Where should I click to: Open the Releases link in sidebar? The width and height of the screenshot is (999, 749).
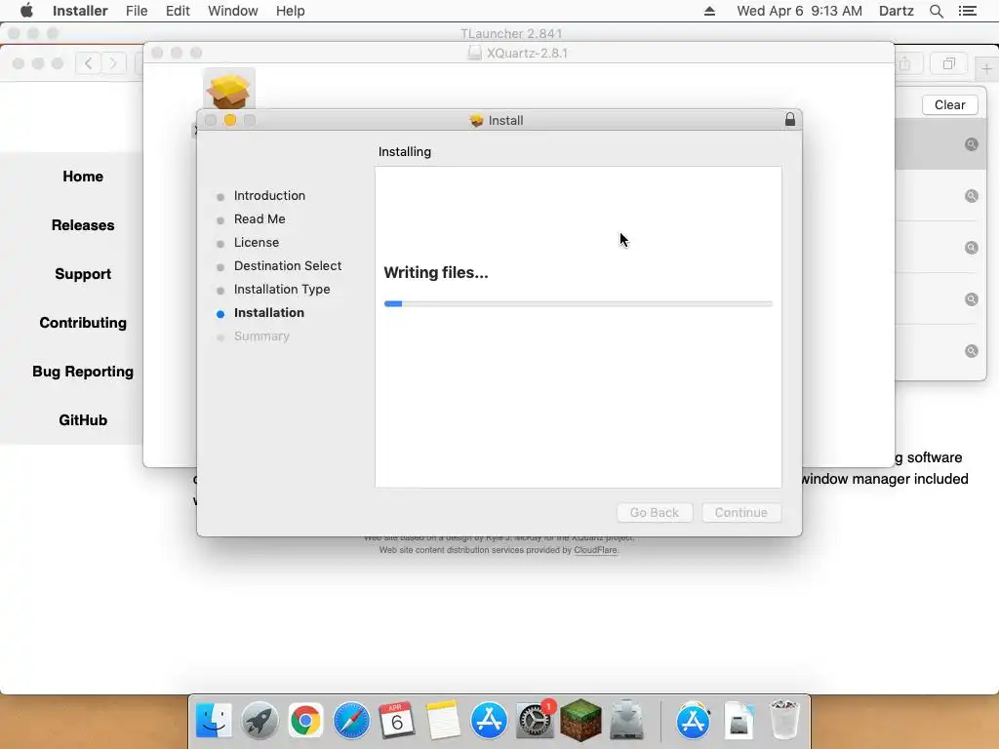point(83,225)
